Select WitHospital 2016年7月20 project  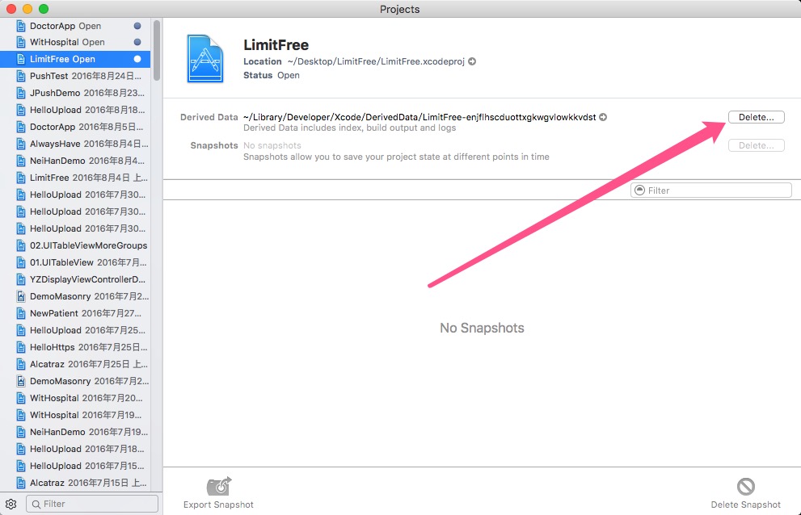(x=75, y=398)
